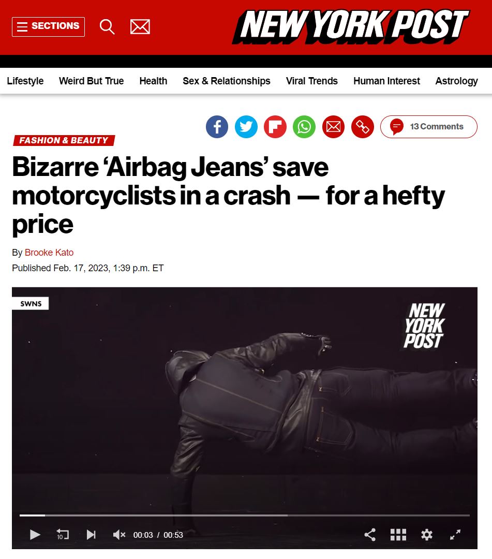Seek on the video progress bar
The height and width of the screenshot is (559, 492).
[x=244, y=516]
